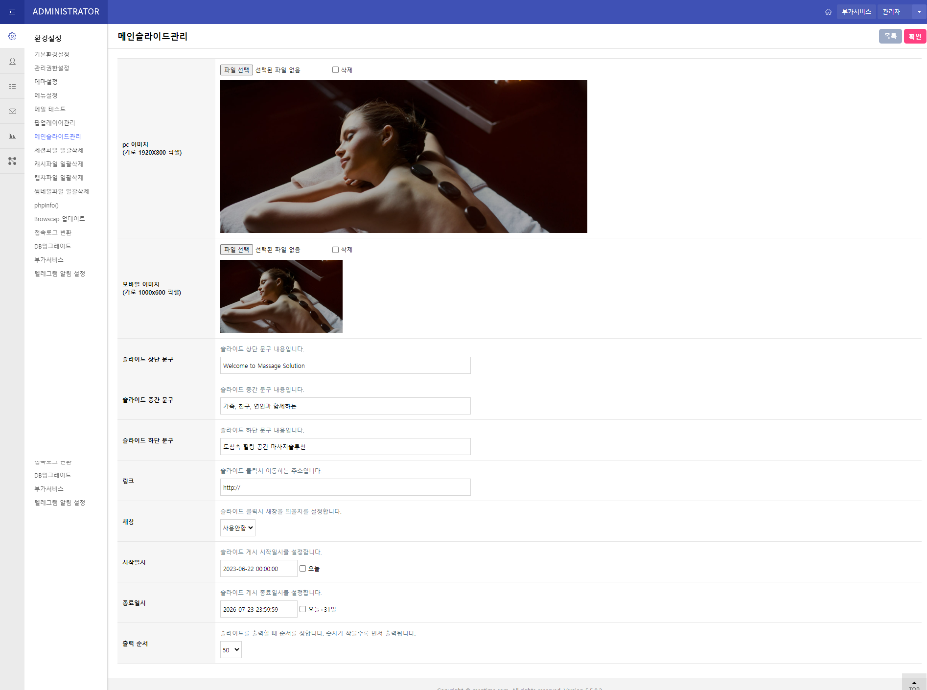
Task: Select 팝업레이어관리 from the sidebar menu
Action: click(x=54, y=123)
